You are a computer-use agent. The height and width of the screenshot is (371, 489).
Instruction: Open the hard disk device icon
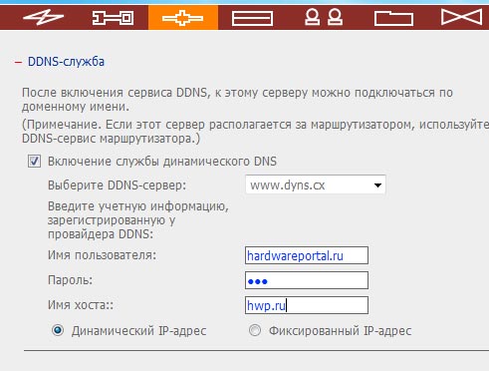coord(253,18)
